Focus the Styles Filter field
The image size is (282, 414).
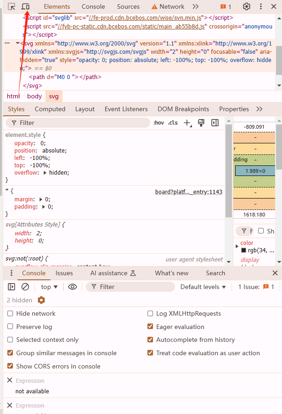coord(78,123)
